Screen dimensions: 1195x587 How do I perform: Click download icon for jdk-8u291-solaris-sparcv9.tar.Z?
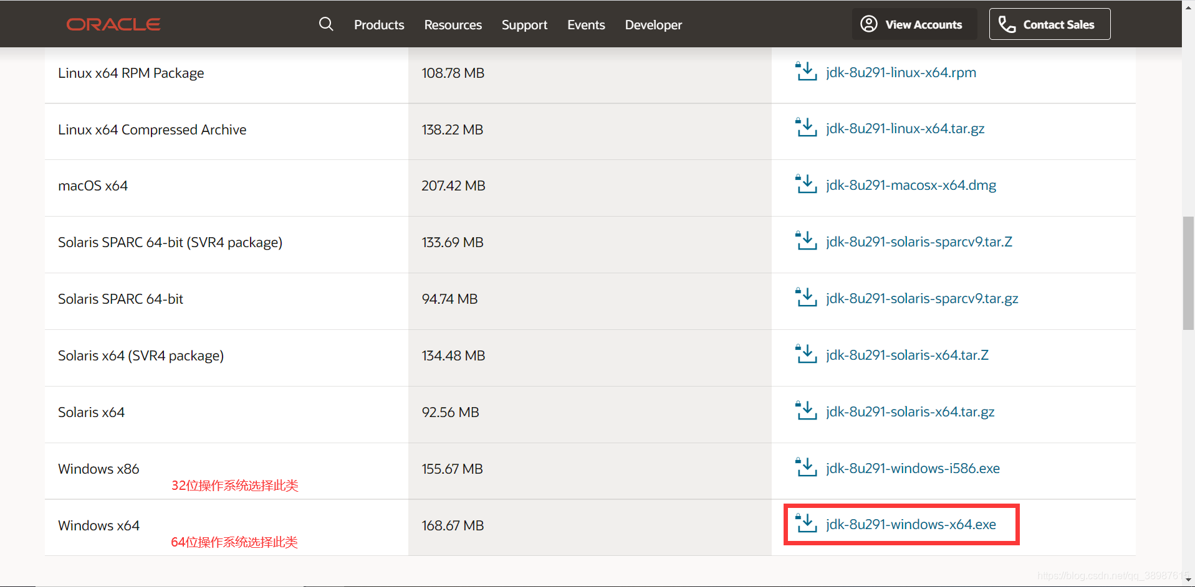(806, 241)
